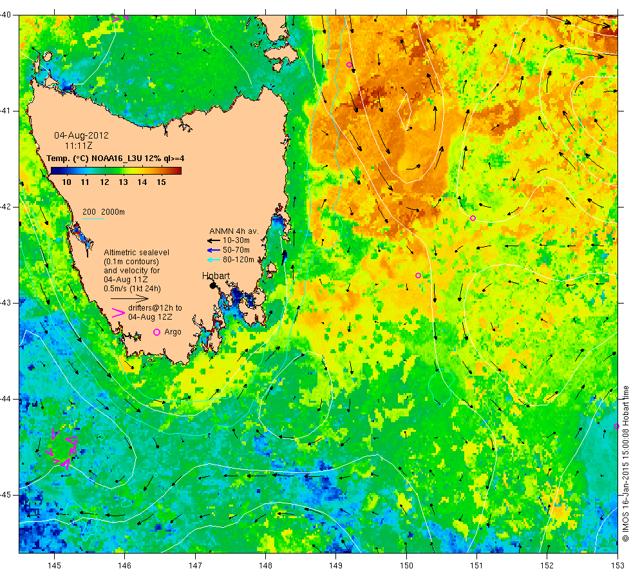Click the Argo float marker near 149.2E 40.5S

coord(349,65)
